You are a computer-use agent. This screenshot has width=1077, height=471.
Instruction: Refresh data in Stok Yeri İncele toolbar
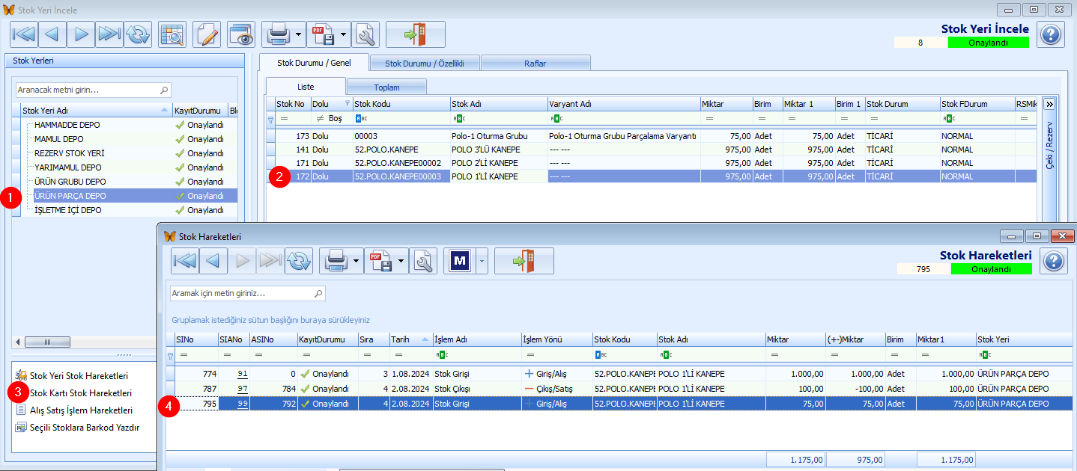pyautogui.click(x=138, y=34)
